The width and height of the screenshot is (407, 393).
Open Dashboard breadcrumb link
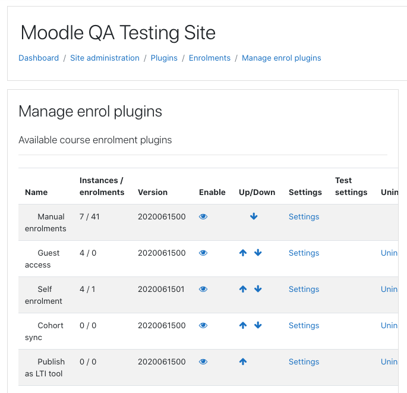coord(39,58)
